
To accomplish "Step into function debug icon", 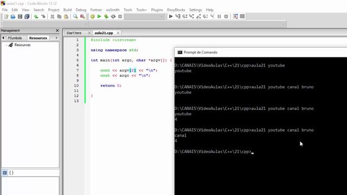I will (x=191, y=16).
